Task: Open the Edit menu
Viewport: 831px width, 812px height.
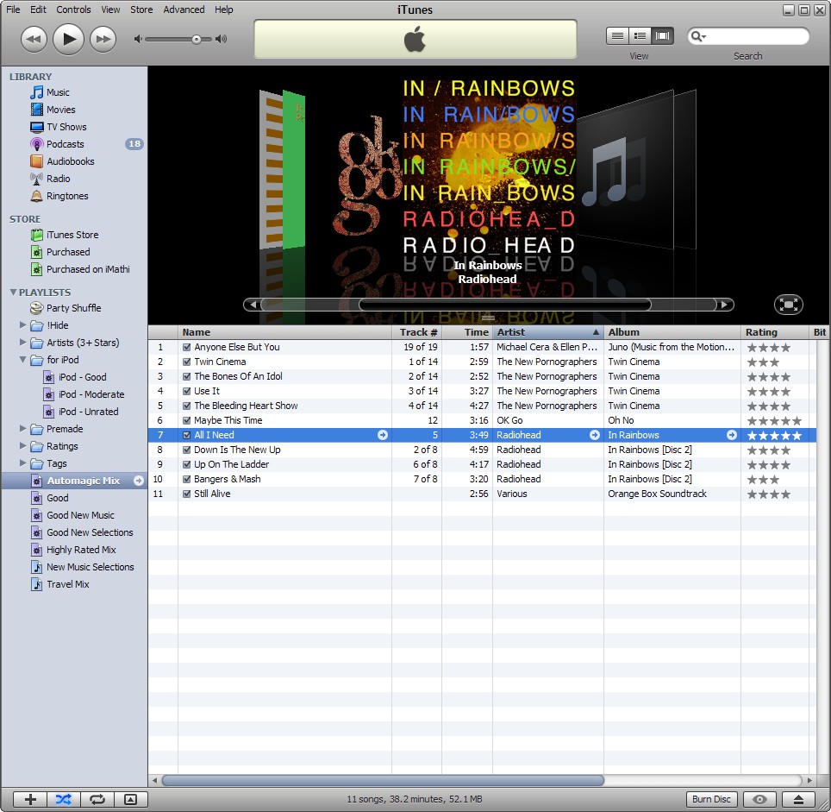Action: pyautogui.click(x=38, y=9)
